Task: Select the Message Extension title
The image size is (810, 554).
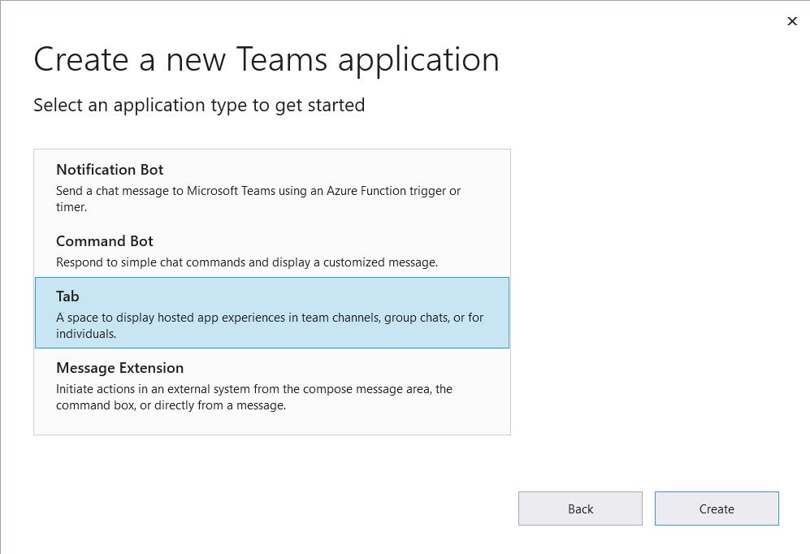Action: pyautogui.click(x=119, y=368)
